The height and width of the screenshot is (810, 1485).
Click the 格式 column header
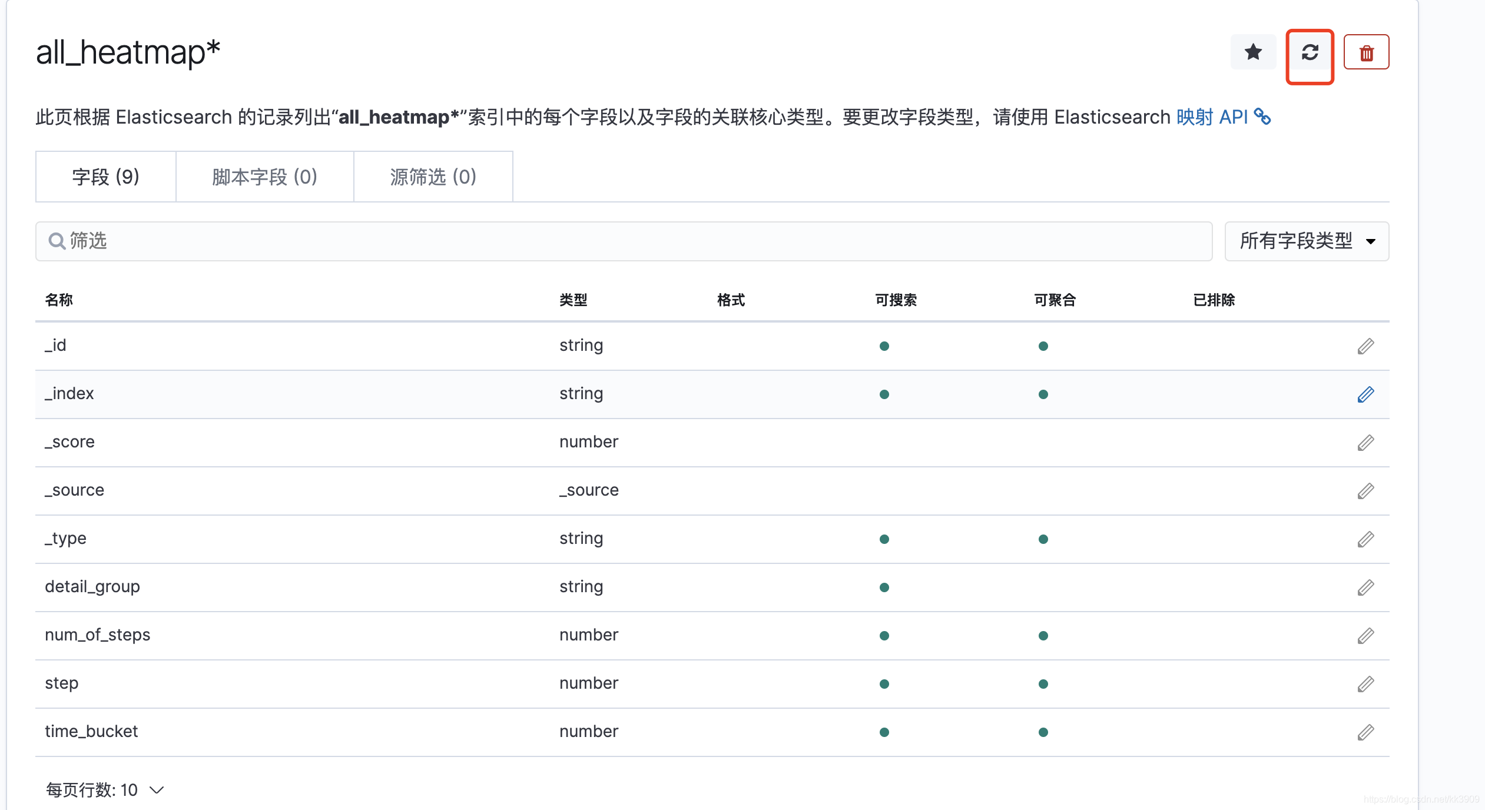click(731, 300)
